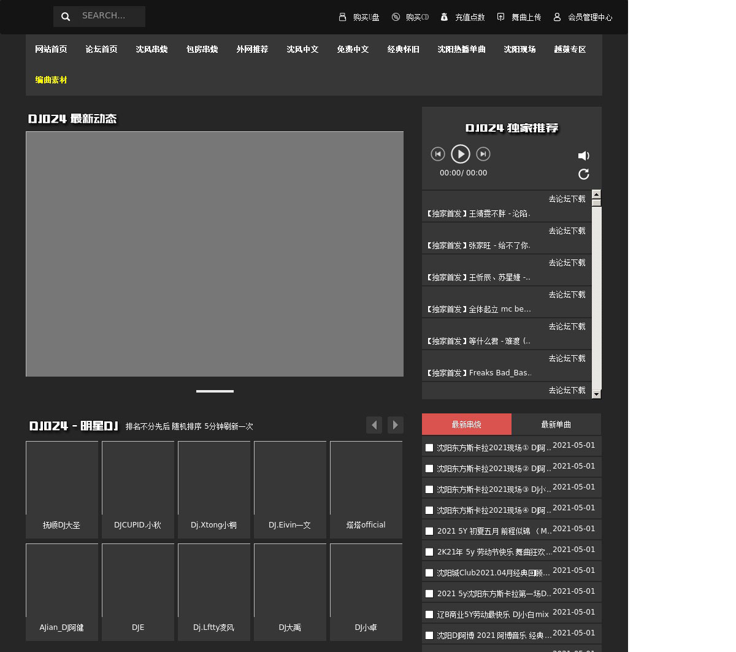Open 会员管理中心 user icon link
This screenshot has height=652, width=736.
[x=583, y=17]
